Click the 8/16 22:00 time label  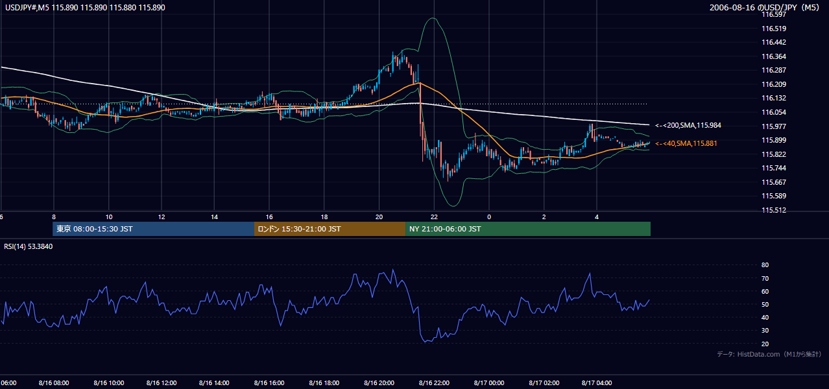[435, 383]
